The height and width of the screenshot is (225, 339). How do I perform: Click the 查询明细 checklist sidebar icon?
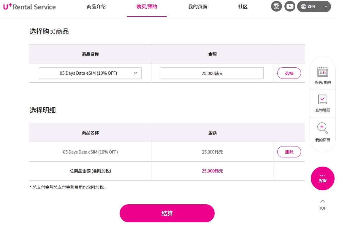click(x=323, y=100)
